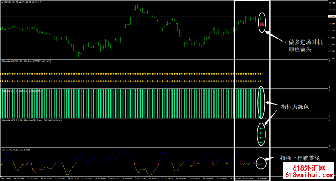Click the price high peak candle on chart

tap(137, 7)
